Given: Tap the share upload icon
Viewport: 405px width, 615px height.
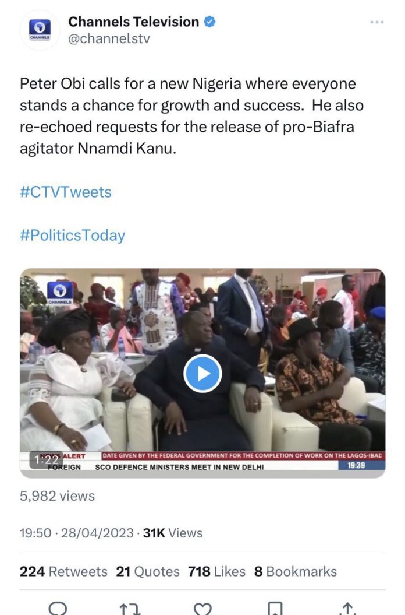Looking at the screenshot, I should 347,609.
